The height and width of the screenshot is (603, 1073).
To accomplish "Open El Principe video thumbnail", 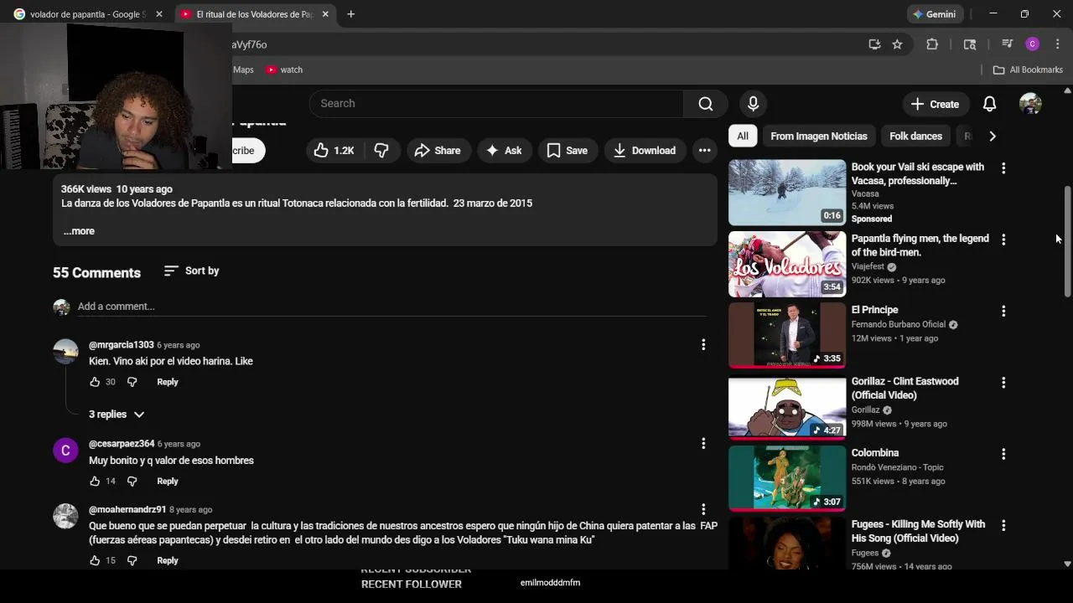I will (787, 336).
